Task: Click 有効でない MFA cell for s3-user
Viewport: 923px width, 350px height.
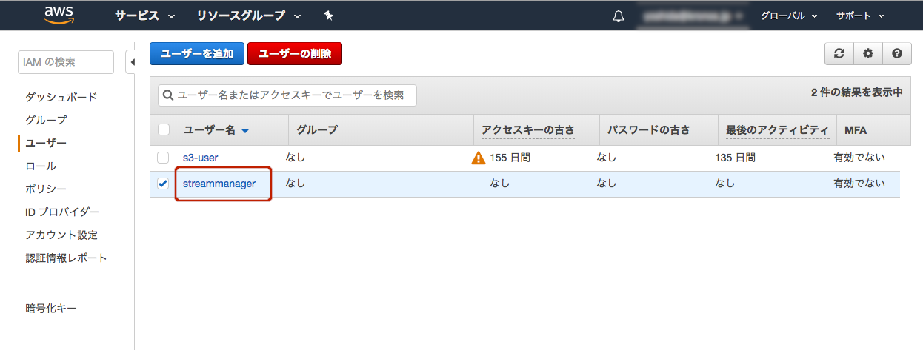Action: tap(859, 158)
